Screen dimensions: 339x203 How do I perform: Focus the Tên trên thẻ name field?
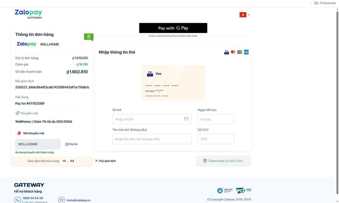152,139
